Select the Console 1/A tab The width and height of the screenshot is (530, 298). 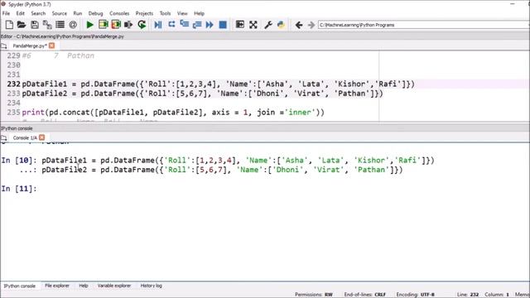pos(25,137)
